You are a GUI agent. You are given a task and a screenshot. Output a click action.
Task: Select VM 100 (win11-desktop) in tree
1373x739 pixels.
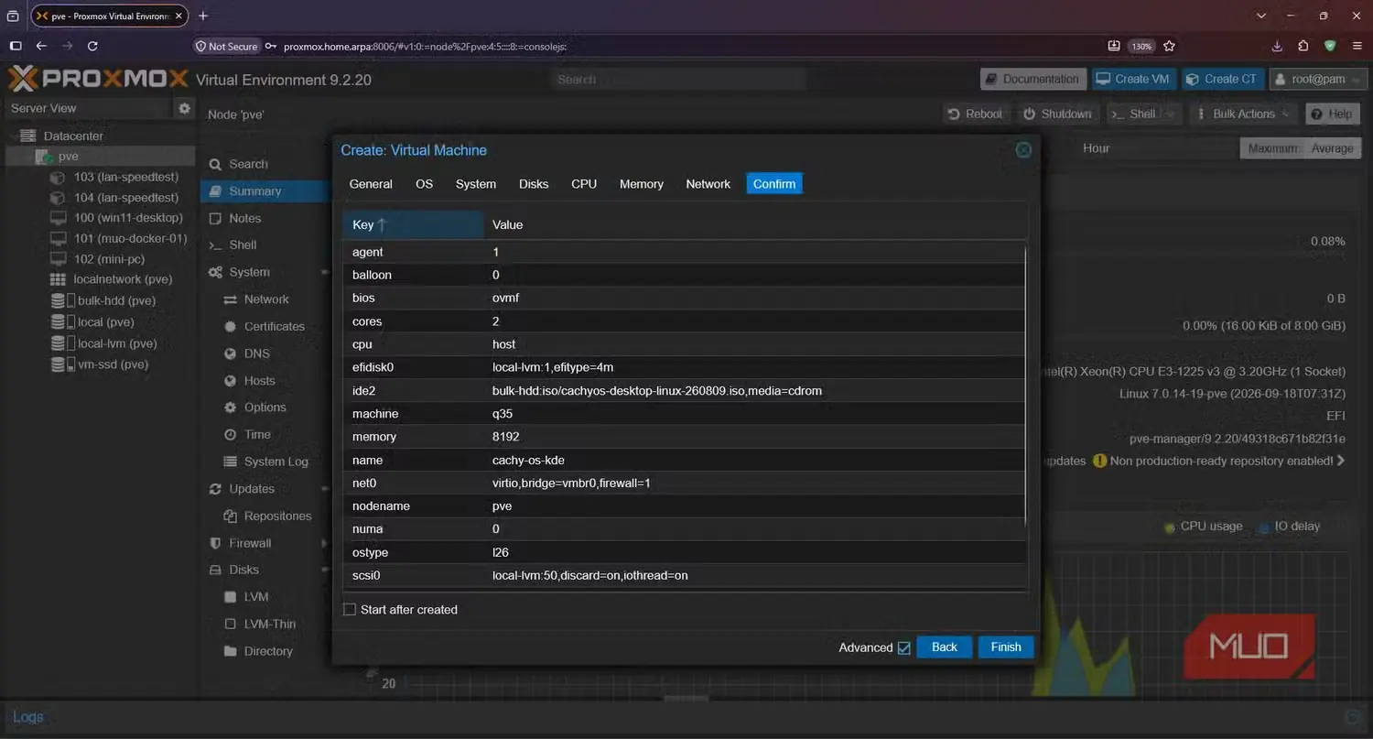click(128, 218)
